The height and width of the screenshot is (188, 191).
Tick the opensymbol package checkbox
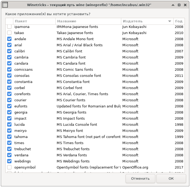coord(9,167)
